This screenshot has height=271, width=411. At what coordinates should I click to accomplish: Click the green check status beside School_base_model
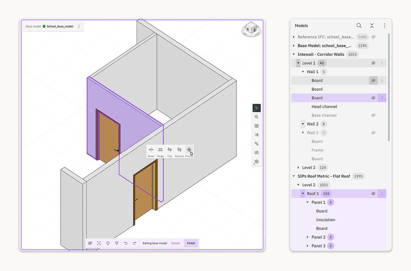44,26
